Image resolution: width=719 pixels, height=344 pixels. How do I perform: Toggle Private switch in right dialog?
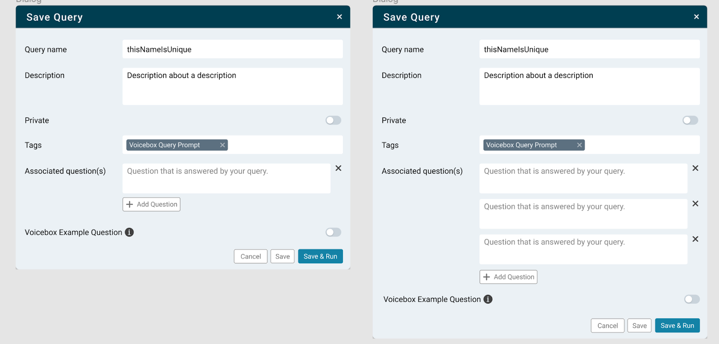point(690,120)
